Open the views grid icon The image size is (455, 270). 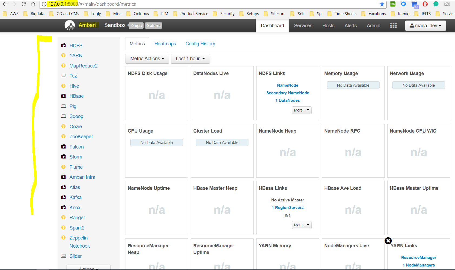[x=393, y=25]
